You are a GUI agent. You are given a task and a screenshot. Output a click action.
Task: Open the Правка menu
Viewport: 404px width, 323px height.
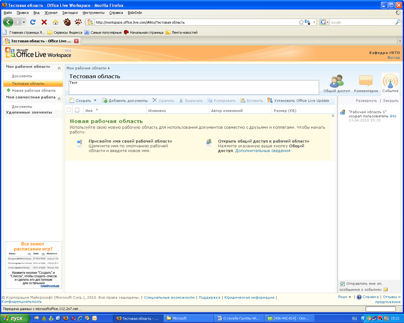tap(23, 13)
